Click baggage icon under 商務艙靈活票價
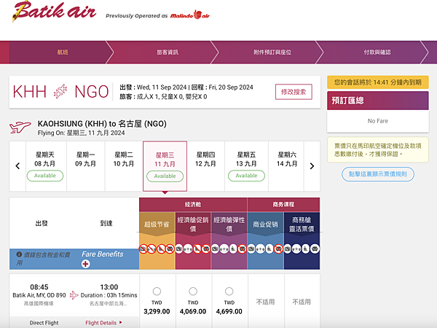This screenshot has height=328, width=437. (x=288, y=249)
